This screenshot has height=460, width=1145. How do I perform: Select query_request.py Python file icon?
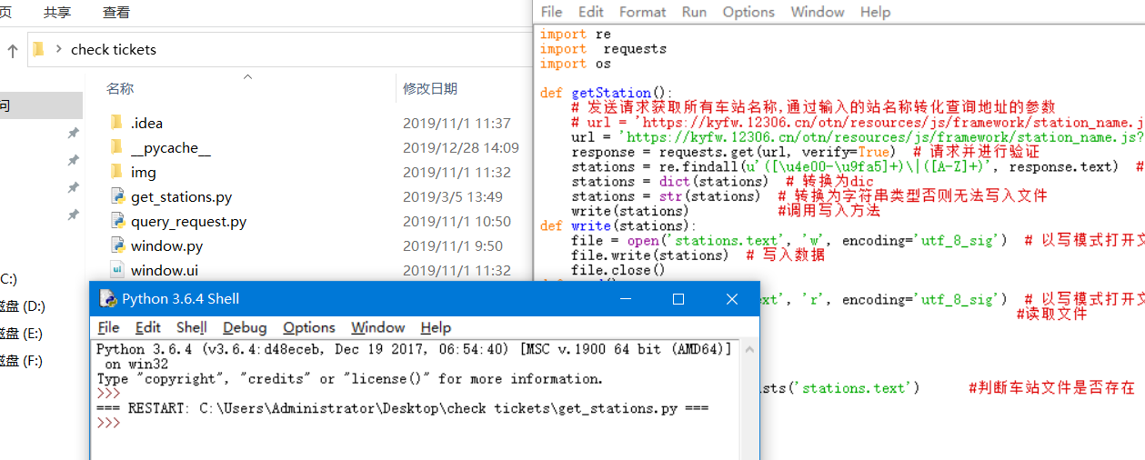pyautogui.click(x=116, y=221)
